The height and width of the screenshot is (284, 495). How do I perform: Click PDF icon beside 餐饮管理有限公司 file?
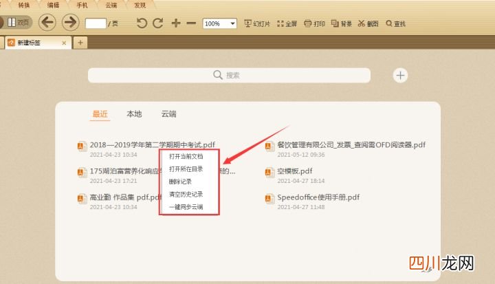pyautogui.click(x=269, y=146)
